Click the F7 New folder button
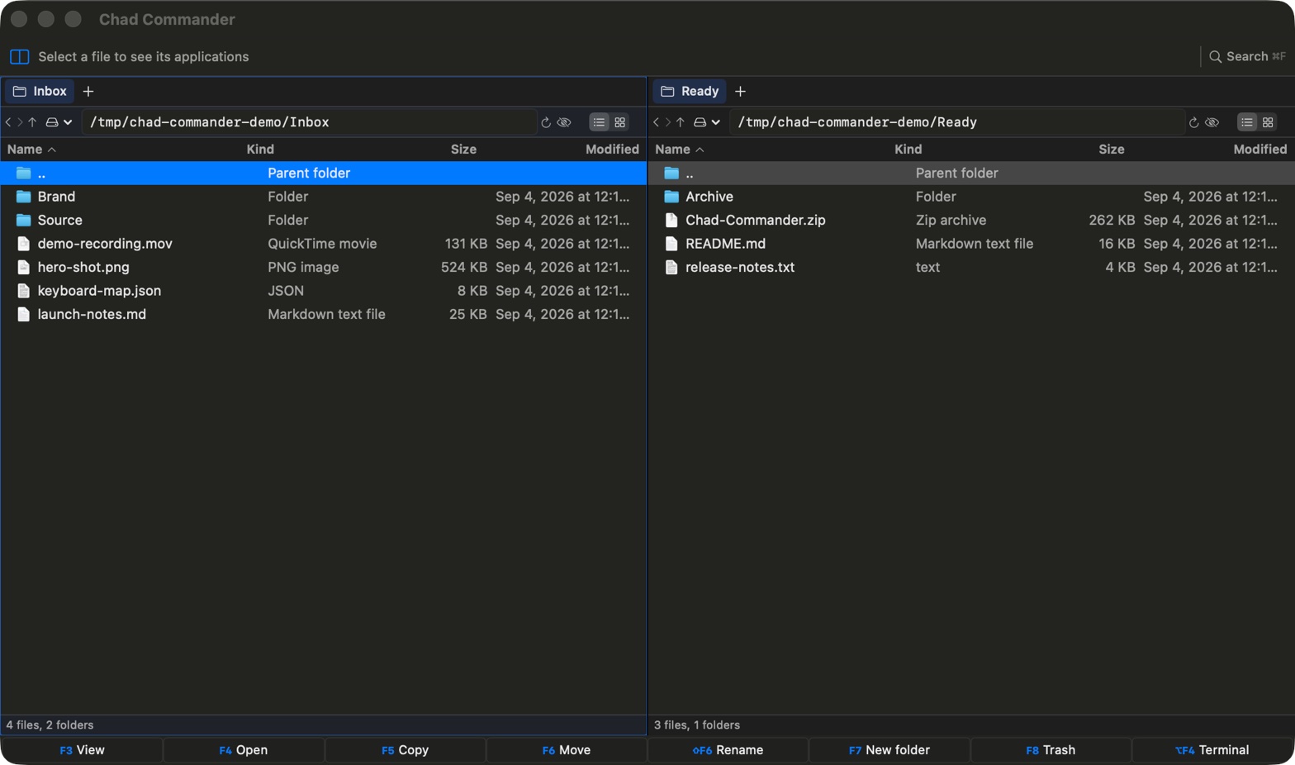The image size is (1295, 765). (x=889, y=750)
